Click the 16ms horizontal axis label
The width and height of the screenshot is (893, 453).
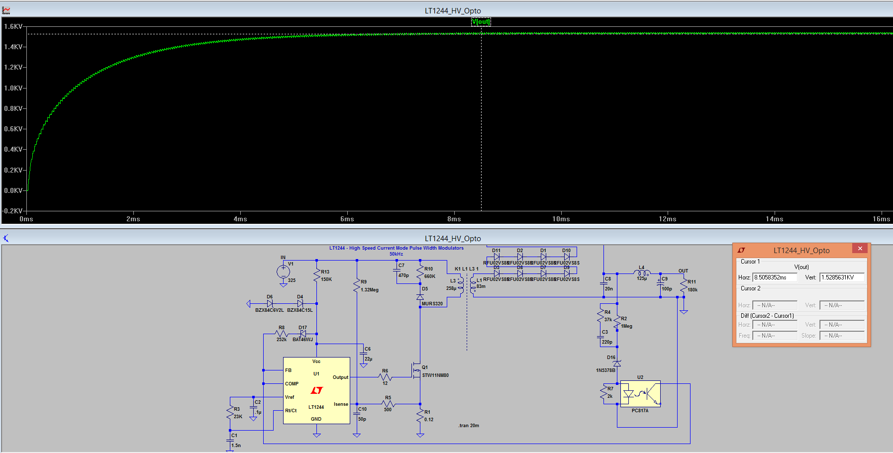881,219
